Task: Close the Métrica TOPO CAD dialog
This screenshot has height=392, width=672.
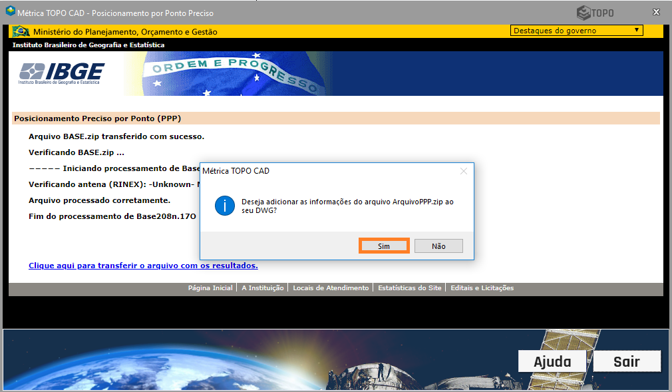Action: (463, 171)
